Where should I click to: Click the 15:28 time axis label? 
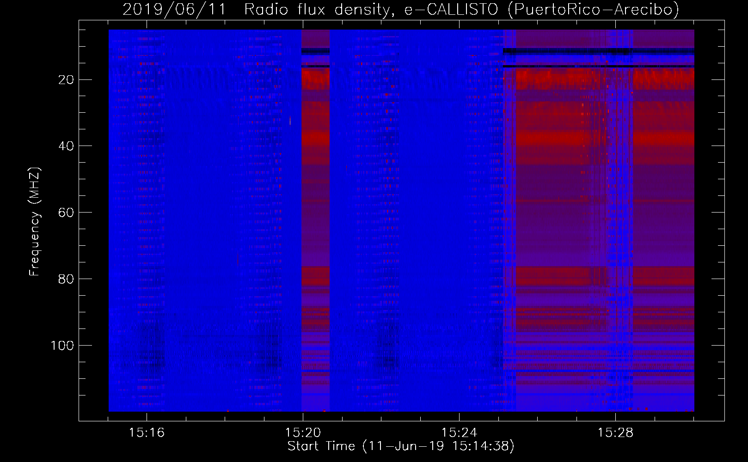tap(615, 433)
